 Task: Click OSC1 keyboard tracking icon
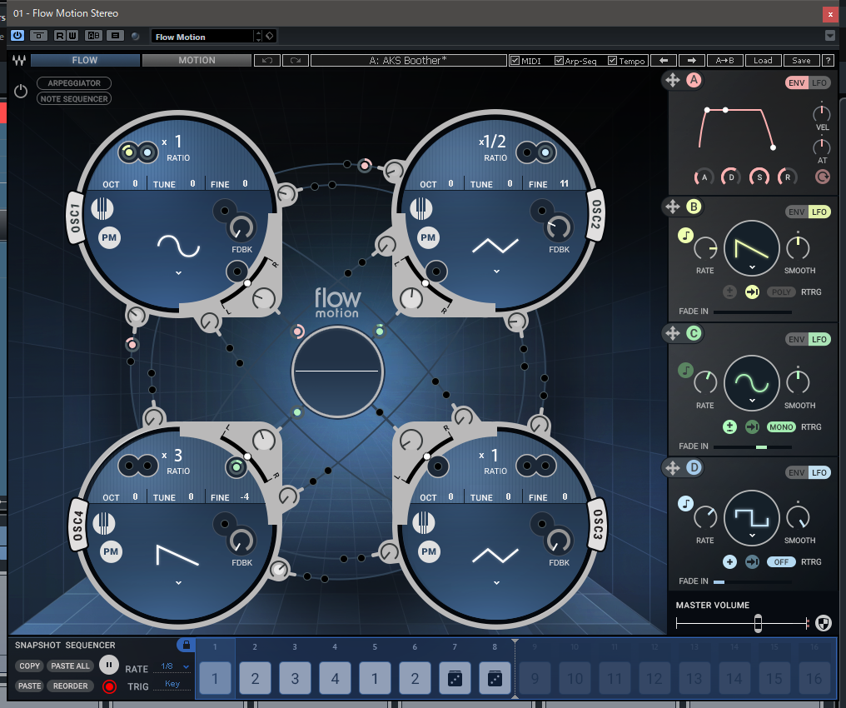click(x=102, y=208)
